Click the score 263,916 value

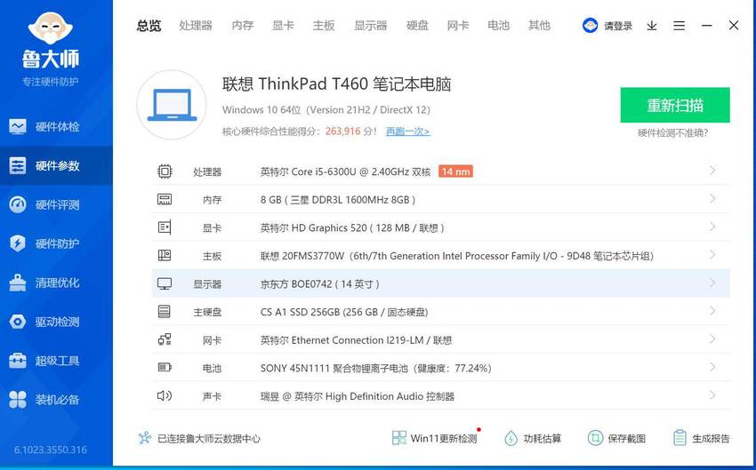pos(342,131)
